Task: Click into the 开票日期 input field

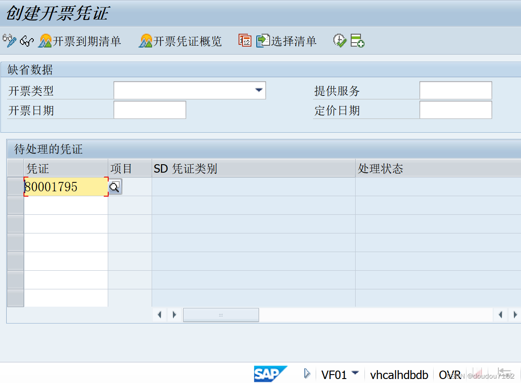Action: point(149,110)
